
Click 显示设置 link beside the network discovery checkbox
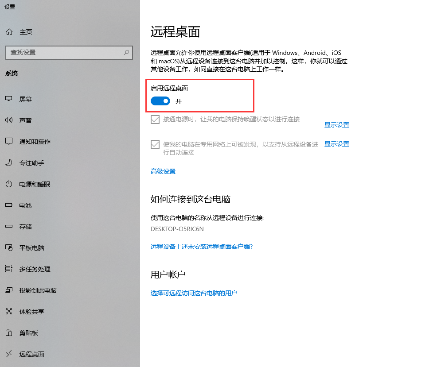[337, 144]
